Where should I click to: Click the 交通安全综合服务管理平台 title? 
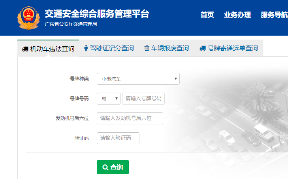coord(97,14)
